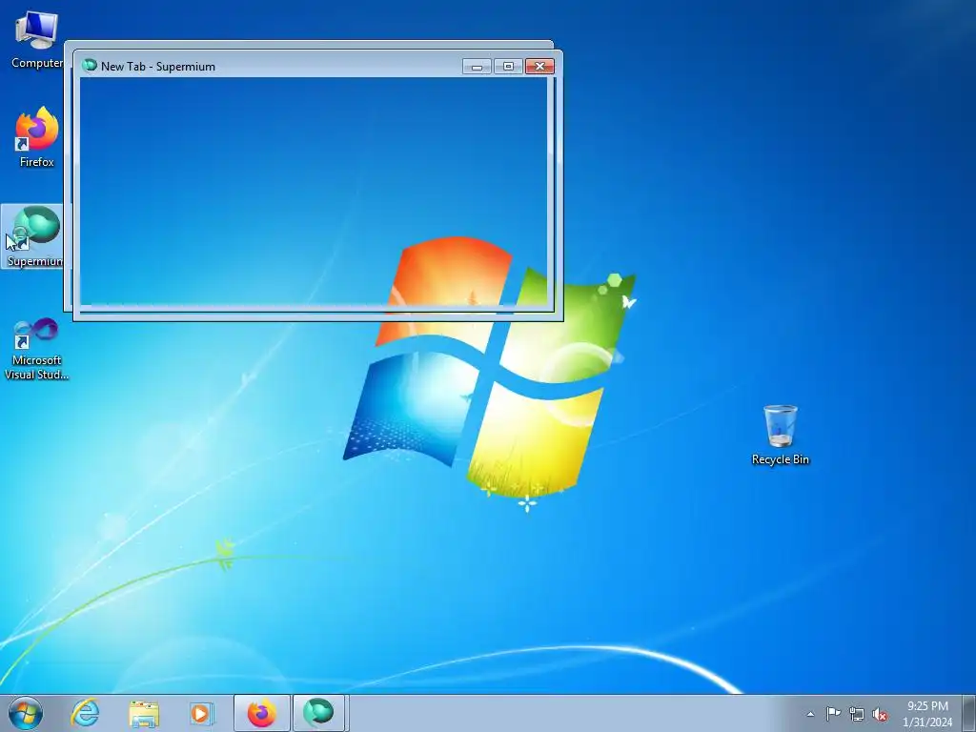The width and height of the screenshot is (976, 732).
Task: Launch Internet Explorer from the taskbar
Action: pos(85,713)
